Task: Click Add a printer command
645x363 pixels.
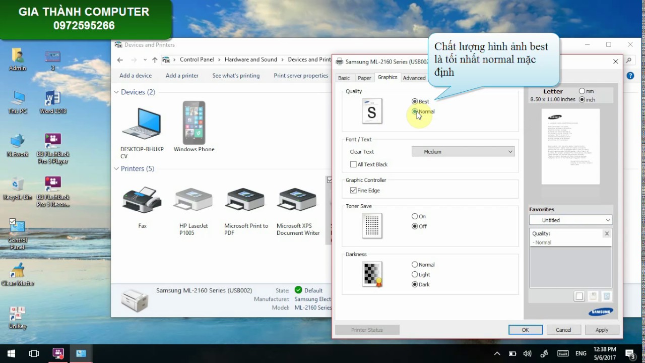Action: (182, 76)
